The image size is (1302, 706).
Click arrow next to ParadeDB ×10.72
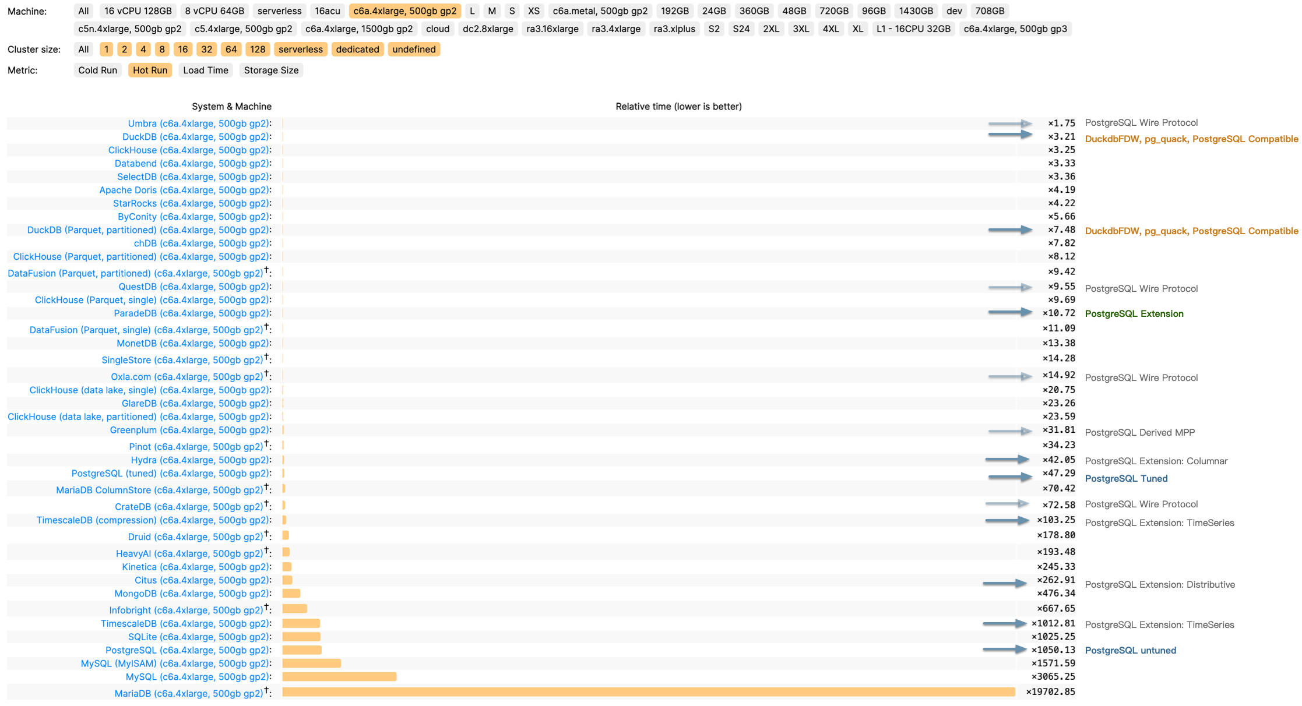pyautogui.click(x=1010, y=312)
